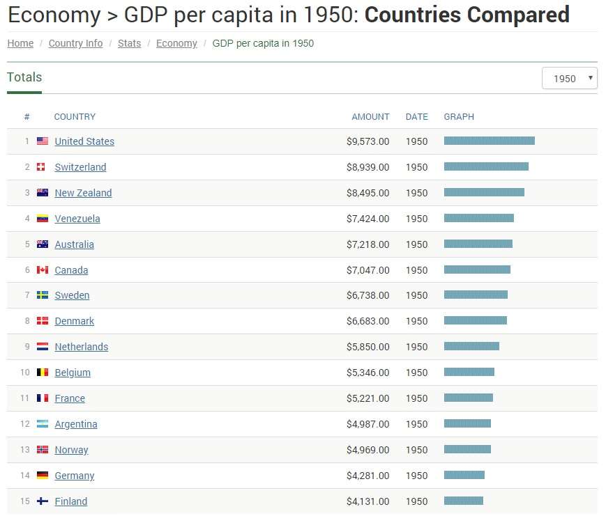This screenshot has height=516, width=606.
Task: Open Country Info breadcrumb link
Action: [75, 43]
